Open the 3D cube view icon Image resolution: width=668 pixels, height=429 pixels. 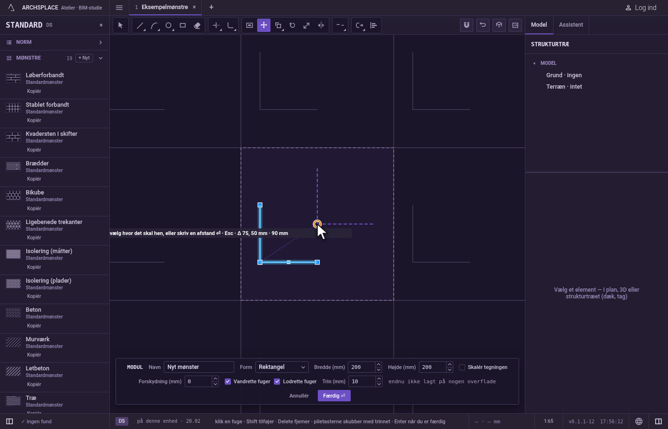pyautogui.click(x=499, y=25)
